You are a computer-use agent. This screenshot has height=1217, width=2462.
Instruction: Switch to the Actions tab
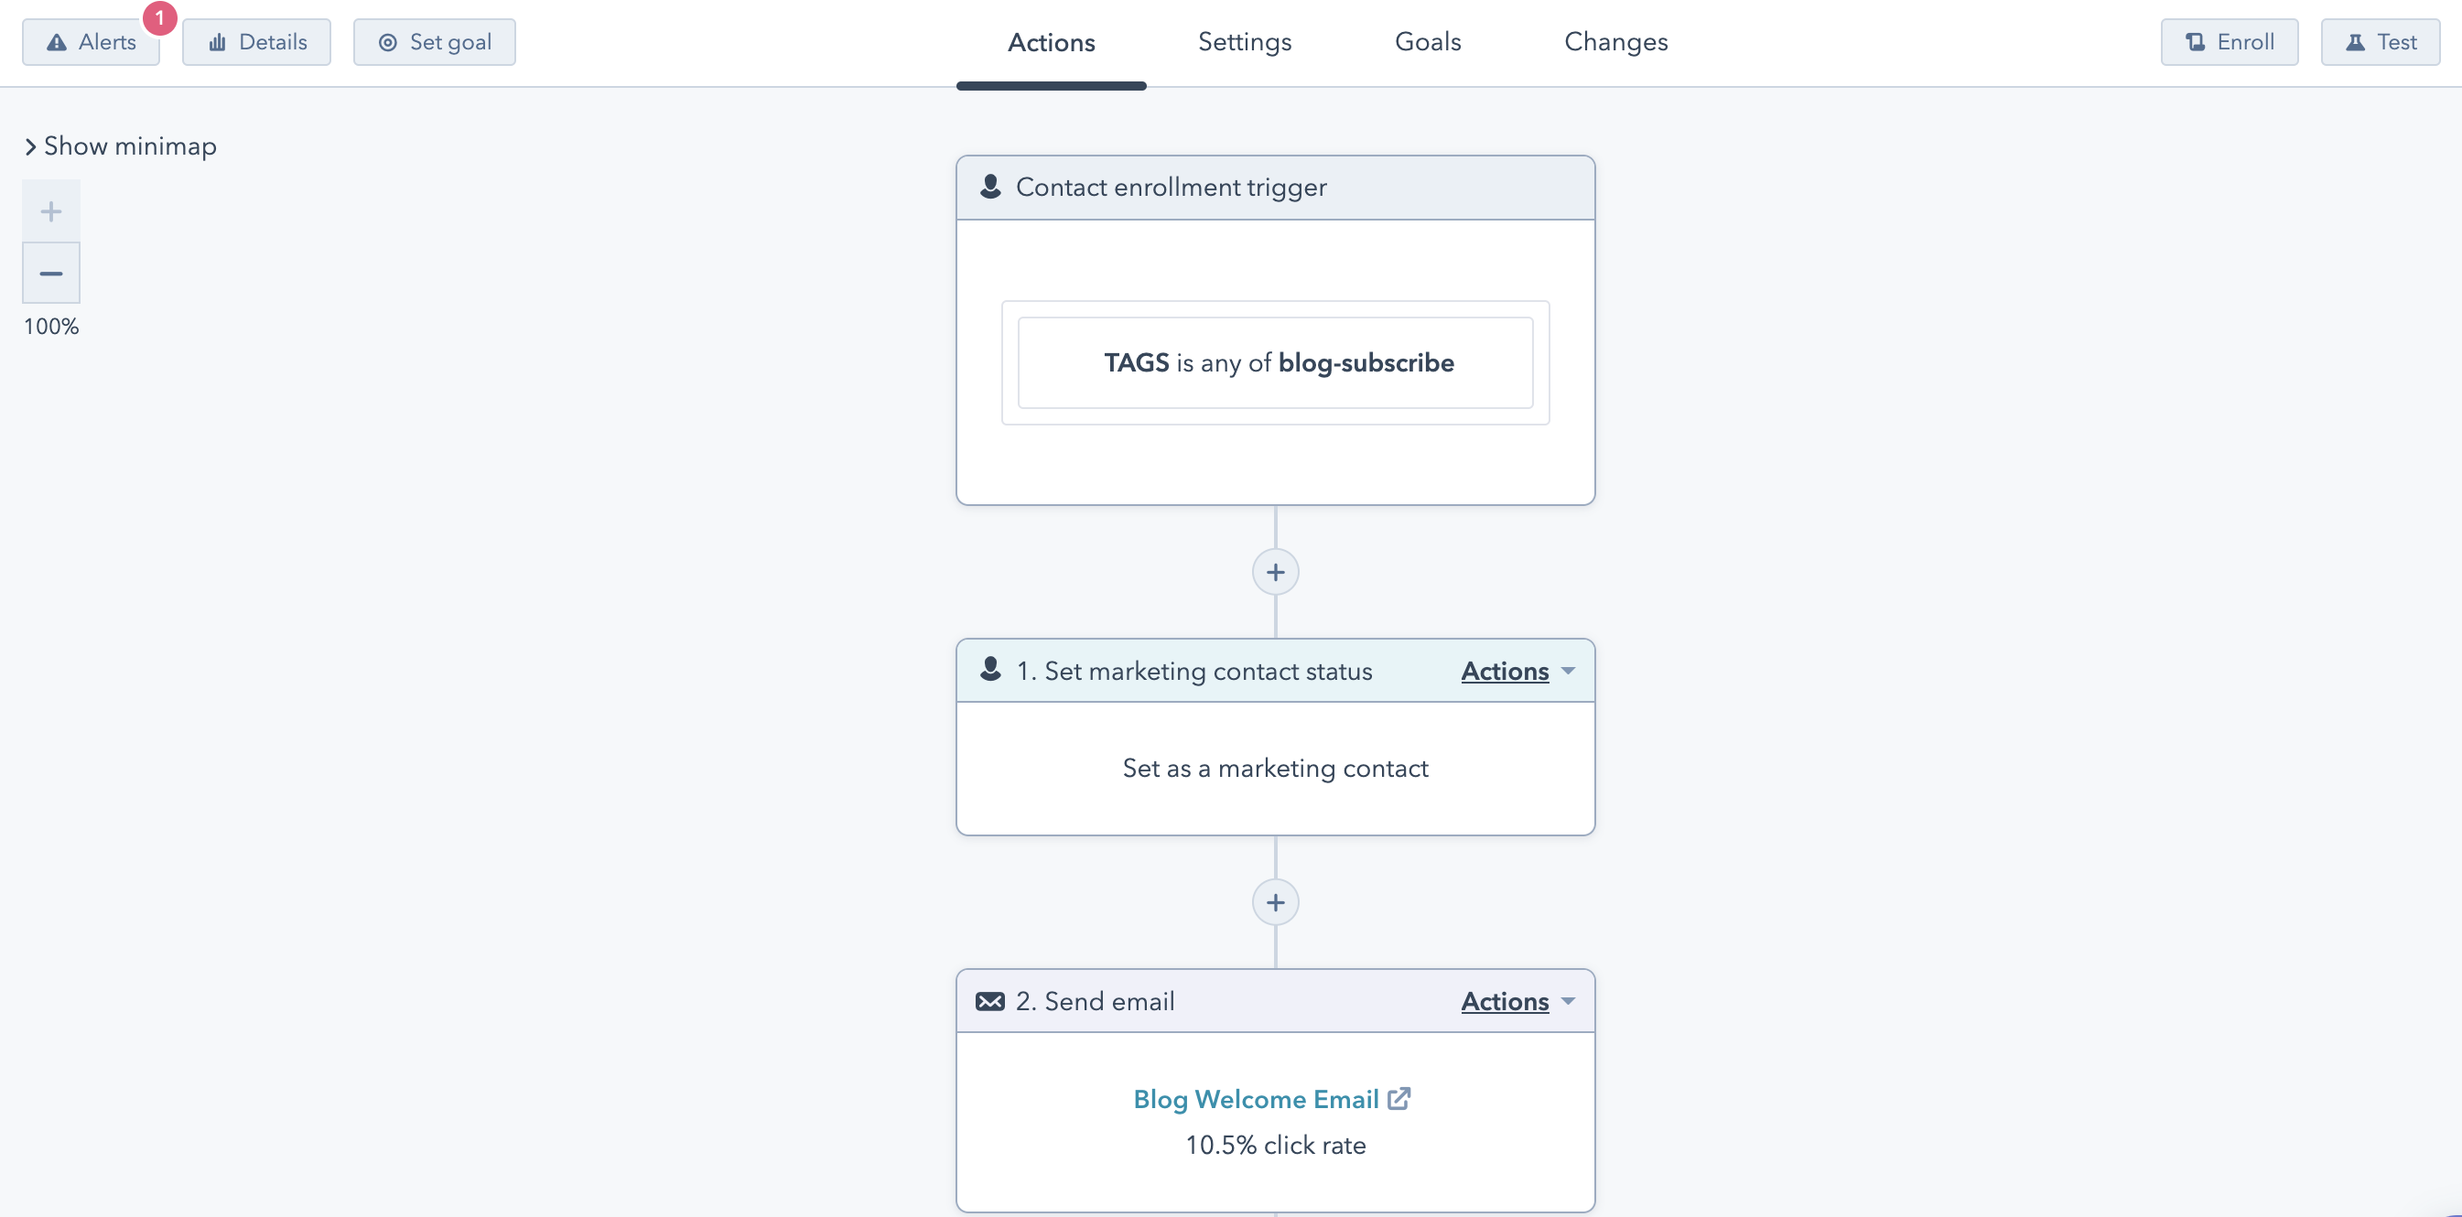[x=1052, y=42]
